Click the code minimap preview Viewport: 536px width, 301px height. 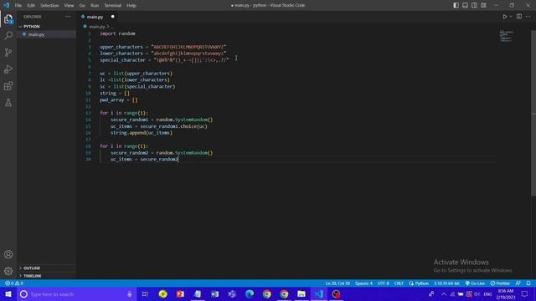(x=506, y=35)
